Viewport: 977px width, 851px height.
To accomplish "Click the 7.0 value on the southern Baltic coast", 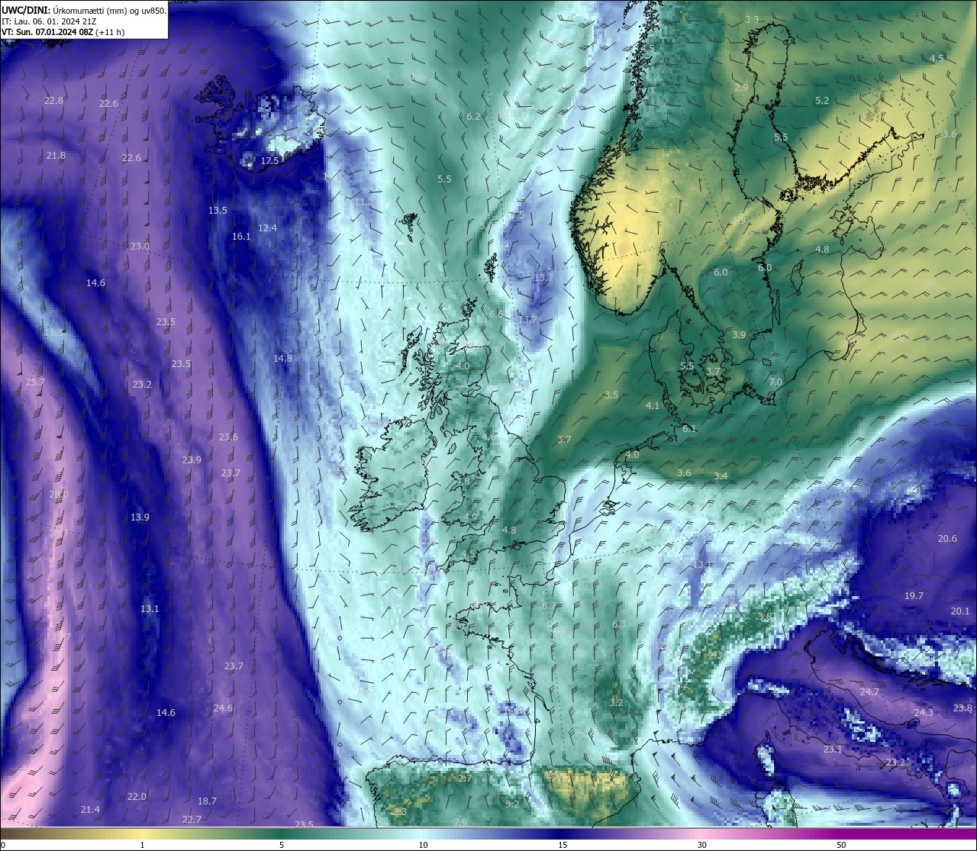I will (775, 382).
